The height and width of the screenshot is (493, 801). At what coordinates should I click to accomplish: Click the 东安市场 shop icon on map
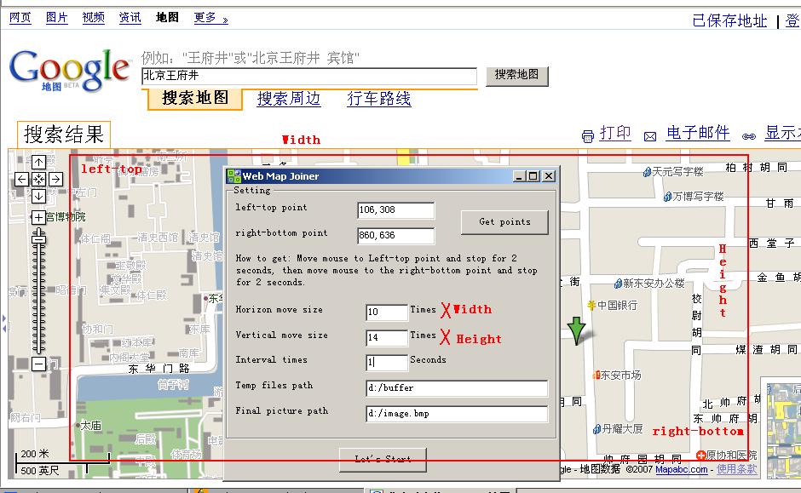[x=596, y=375]
